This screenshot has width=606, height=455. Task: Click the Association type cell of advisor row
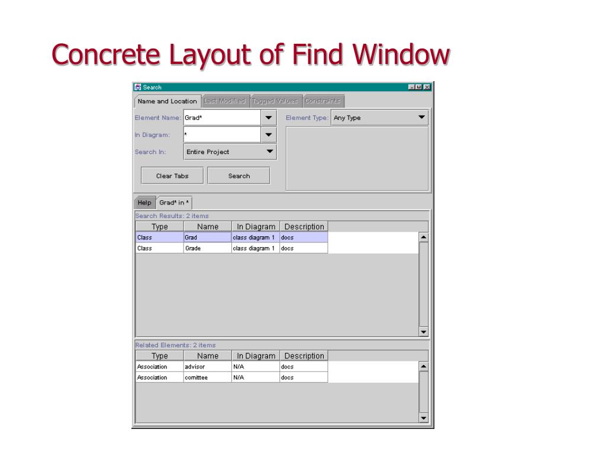click(x=160, y=367)
